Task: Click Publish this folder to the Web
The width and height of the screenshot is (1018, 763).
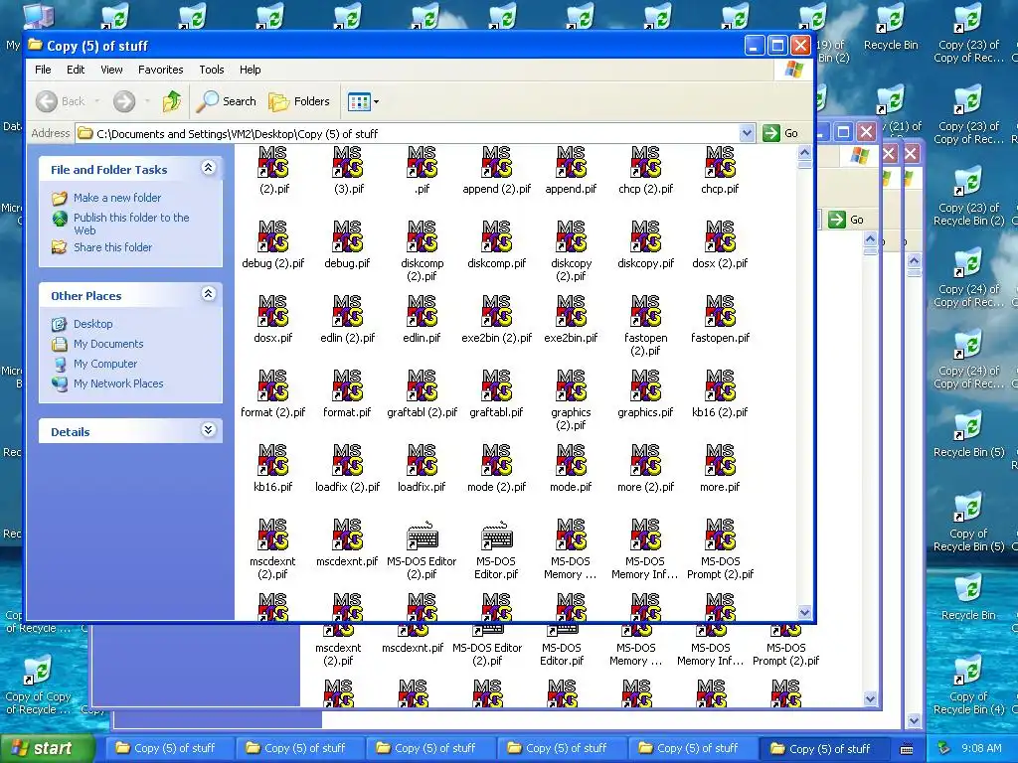Action: click(131, 224)
